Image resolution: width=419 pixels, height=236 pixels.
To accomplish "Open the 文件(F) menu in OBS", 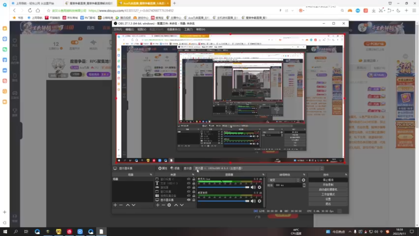I will (117, 29).
